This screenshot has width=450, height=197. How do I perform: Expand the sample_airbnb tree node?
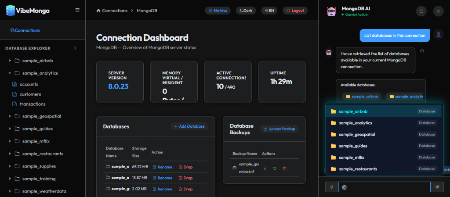click(x=10, y=61)
